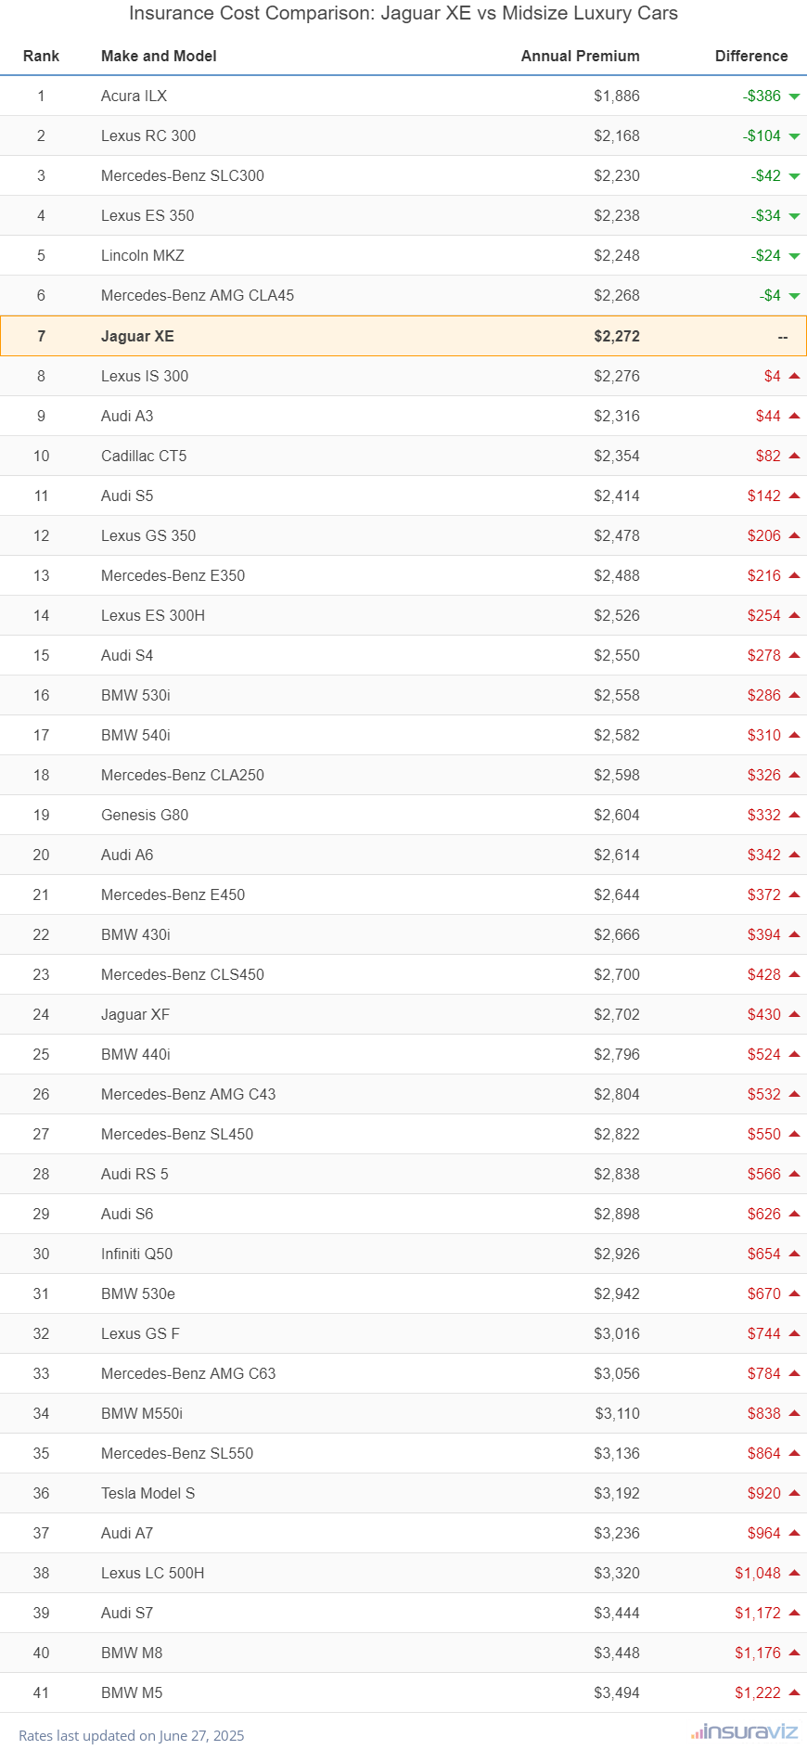This screenshot has height=1750, width=807.
Task: Click the BMW M5 model name
Action: pos(132,1692)
